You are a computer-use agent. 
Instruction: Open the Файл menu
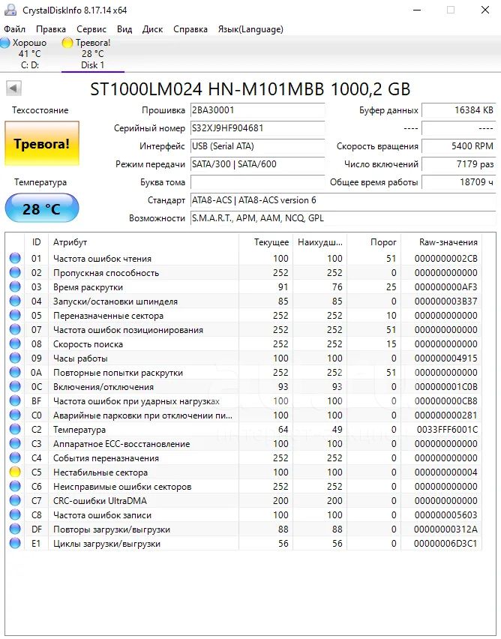(15, 29)
